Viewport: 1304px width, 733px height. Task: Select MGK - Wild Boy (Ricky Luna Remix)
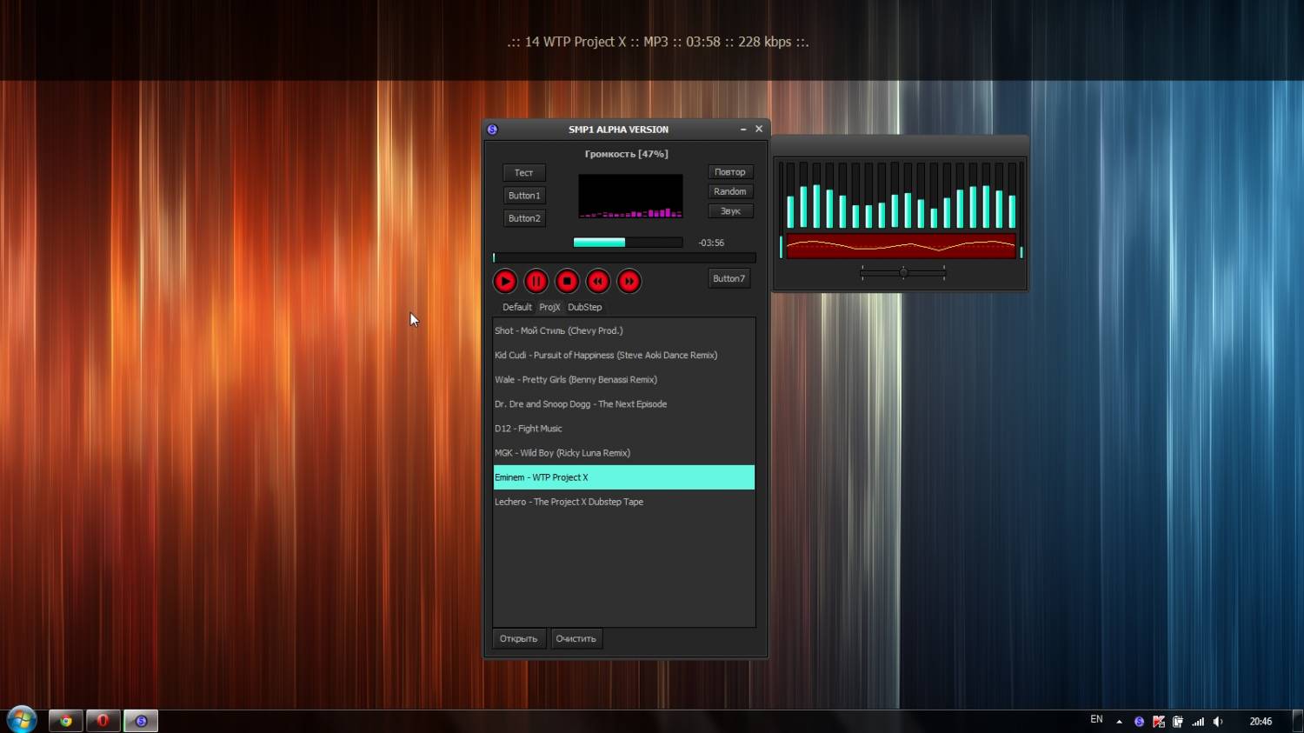coord(624,452)
